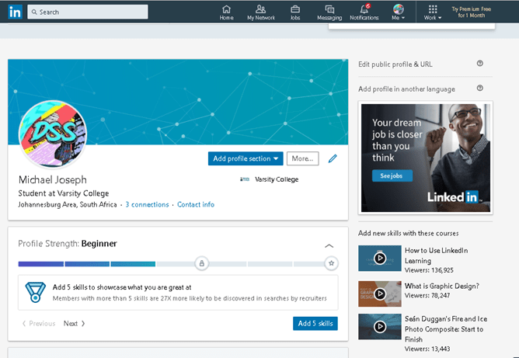This screenshot has height=358, width=519.
Task: Collapse the Profile Strength panel chevron
Action: click(x=329, y=246)
